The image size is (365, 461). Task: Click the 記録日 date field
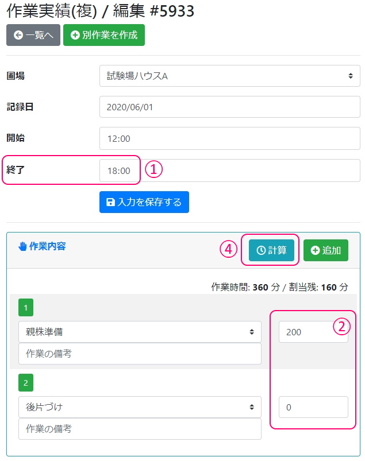229,107
